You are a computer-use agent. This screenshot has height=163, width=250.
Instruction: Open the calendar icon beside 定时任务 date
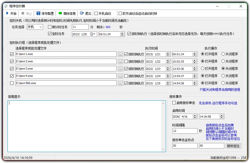(92, 34)
